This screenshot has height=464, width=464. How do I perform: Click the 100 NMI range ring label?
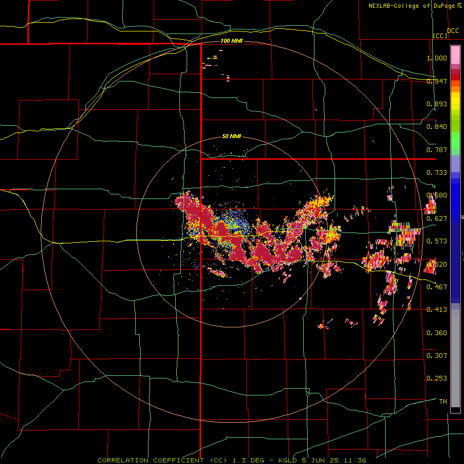click(x=231, y=41)
